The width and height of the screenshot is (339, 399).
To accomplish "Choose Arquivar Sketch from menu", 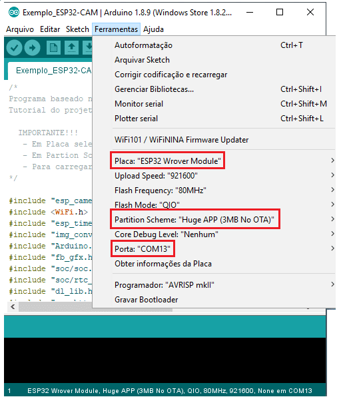I will [x=214, y=60].
